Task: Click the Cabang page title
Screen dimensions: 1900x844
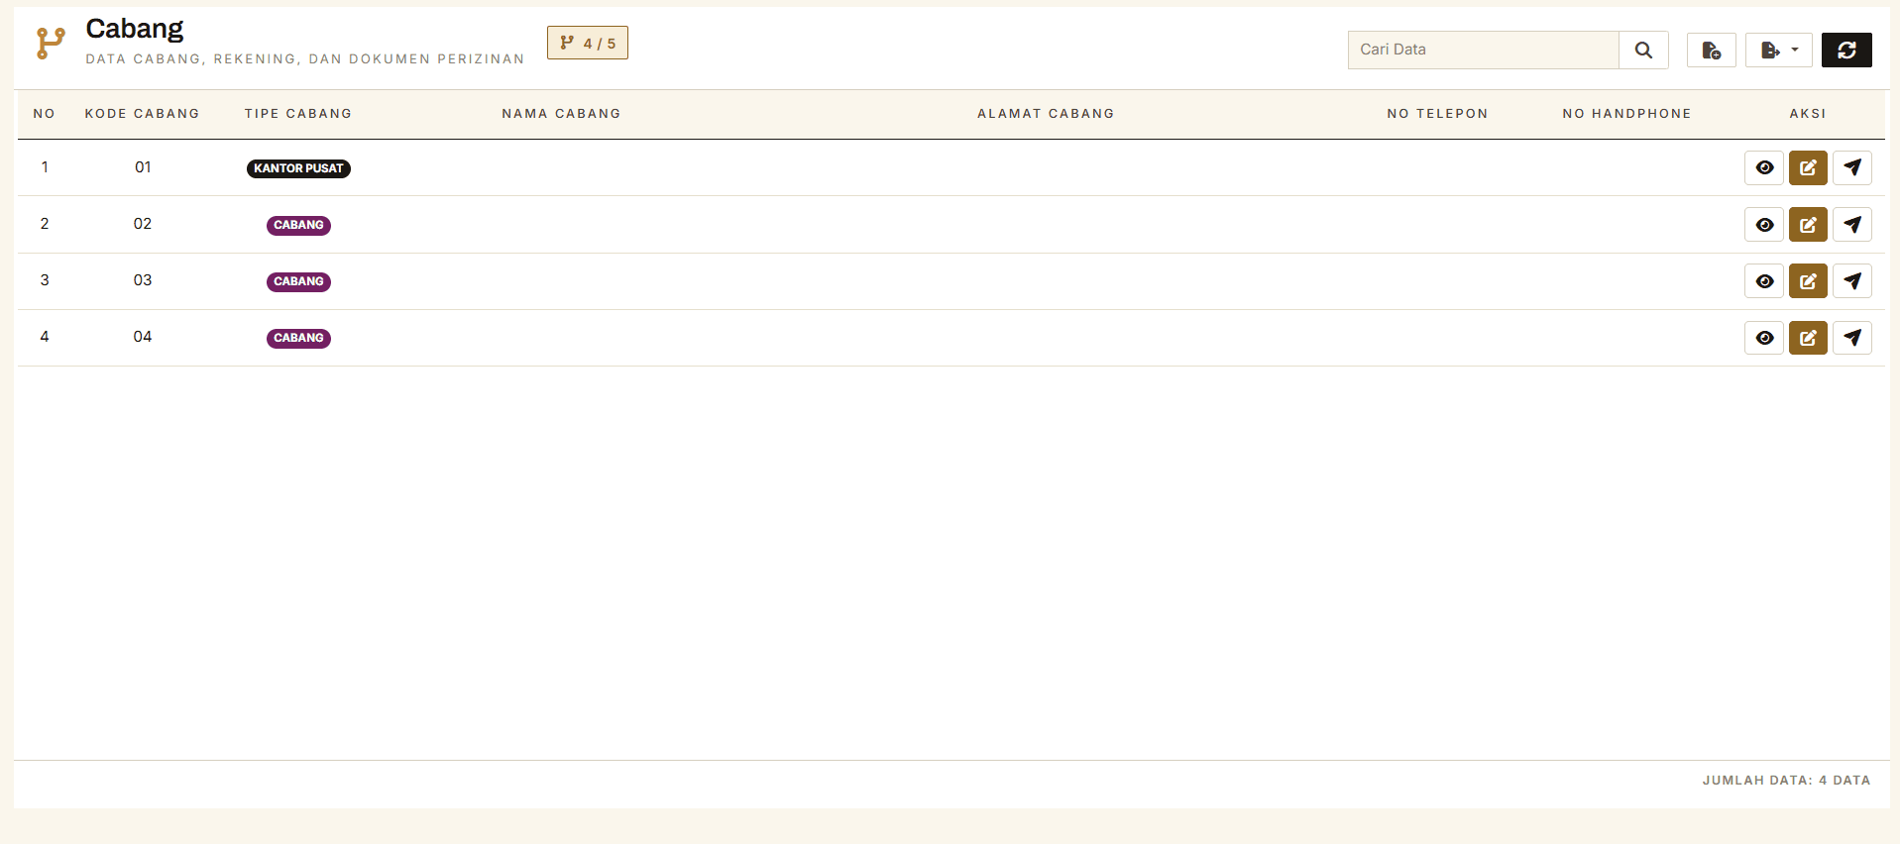Action: click(x=135, y=29)
